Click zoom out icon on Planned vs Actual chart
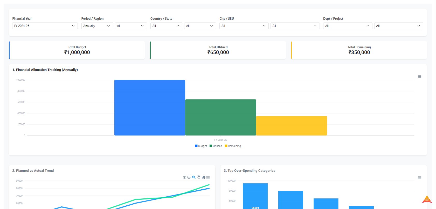Viewport: 436px width, 209px height. 189,177
